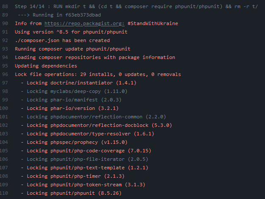Select log line number 89
Viewport: 265px width, 199px height.
click(5, 15)
